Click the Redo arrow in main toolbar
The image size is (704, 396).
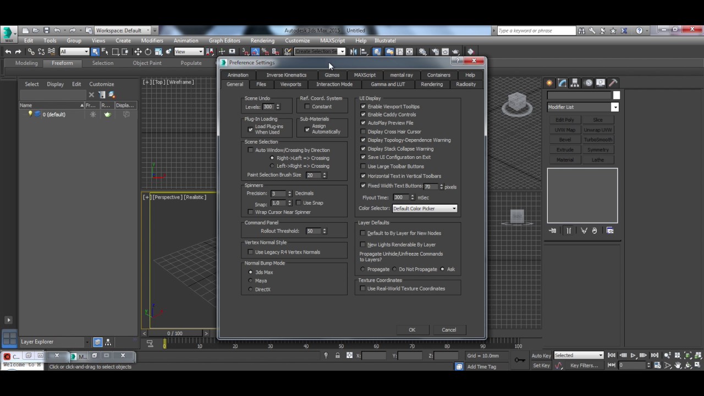tap(18, 52)
